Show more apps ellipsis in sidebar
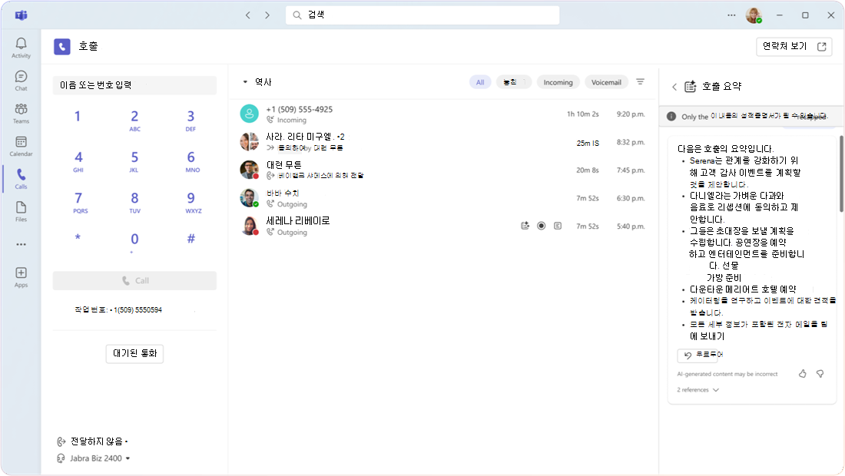Image resolution: width=845 pixels, height=476 pixels. 21,244
